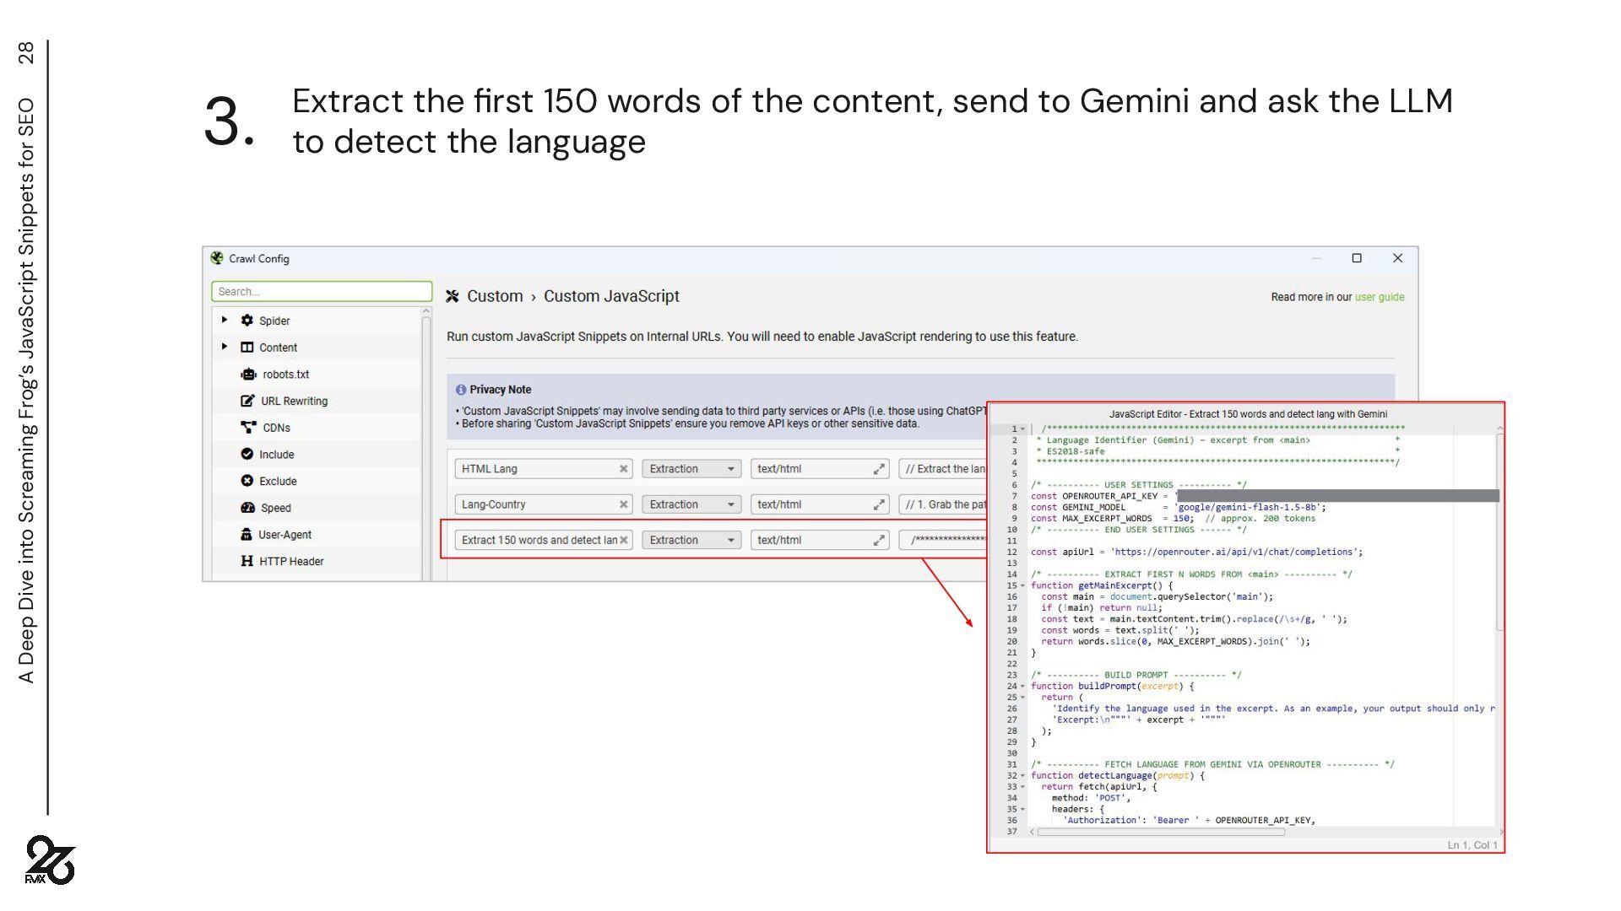1621x911 pixels.
Task: Collapse buildPrompt function fold at line 24
Action: [x=1022, y=687]
